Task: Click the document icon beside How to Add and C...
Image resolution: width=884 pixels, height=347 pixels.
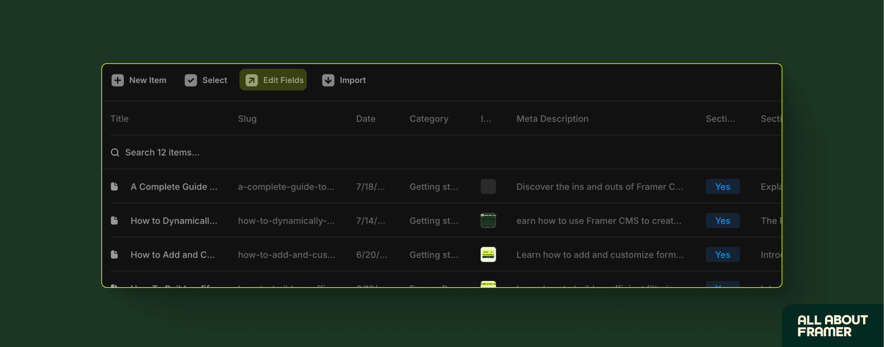Action: pyautogui.click(x=114, y=254)
